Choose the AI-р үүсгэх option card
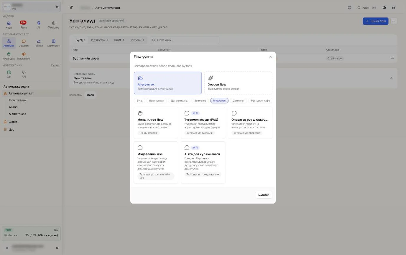This screenshot has width=406, height=255. [x=167, y=83]
